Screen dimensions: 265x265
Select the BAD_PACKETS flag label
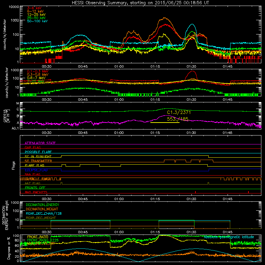coord(36,192)
